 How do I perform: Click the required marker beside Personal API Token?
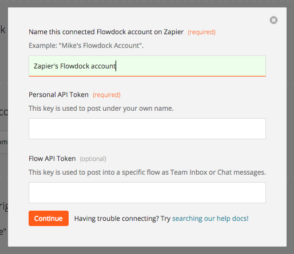[106, 95]
